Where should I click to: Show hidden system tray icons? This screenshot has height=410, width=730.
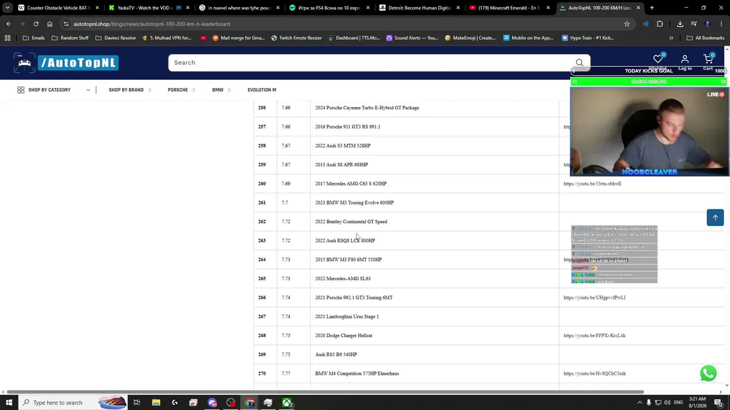coord(639,403)
